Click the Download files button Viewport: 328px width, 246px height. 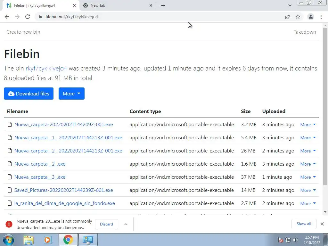coord(29,94)
